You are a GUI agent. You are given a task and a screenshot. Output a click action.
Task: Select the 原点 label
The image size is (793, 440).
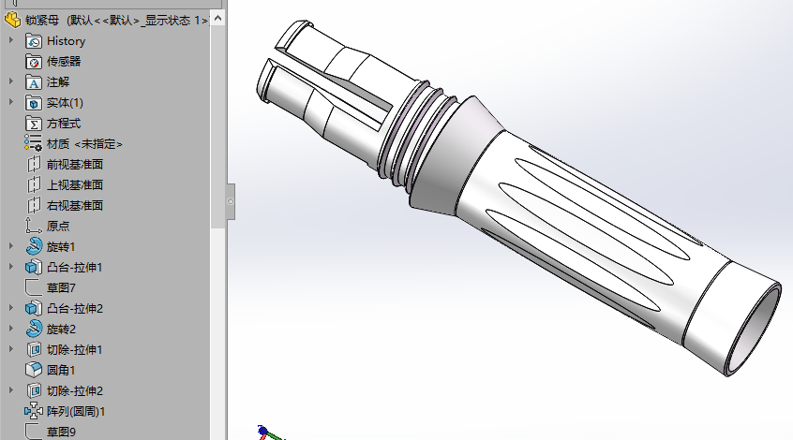click(x=58, y=227)
